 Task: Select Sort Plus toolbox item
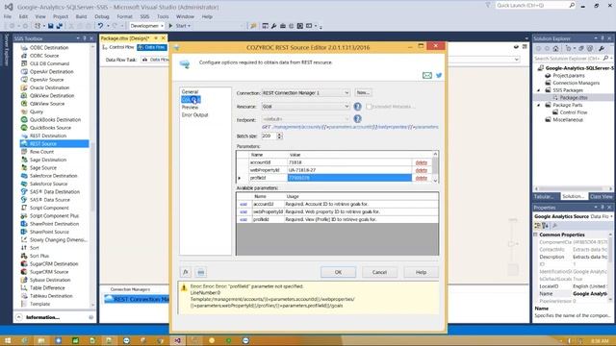39,256
